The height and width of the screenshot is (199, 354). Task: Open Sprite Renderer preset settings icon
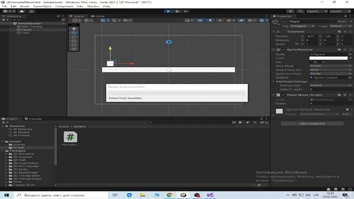[345, 50]
